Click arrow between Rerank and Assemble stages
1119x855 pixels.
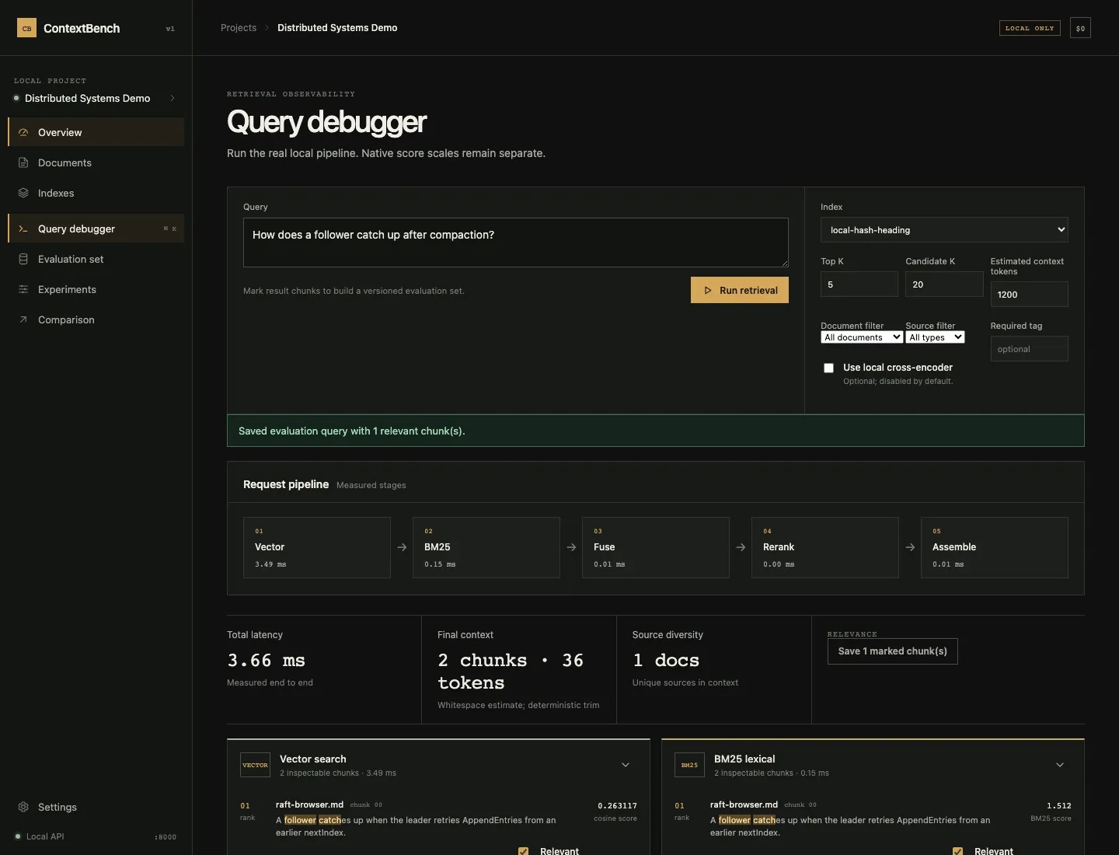click(910, 547)
